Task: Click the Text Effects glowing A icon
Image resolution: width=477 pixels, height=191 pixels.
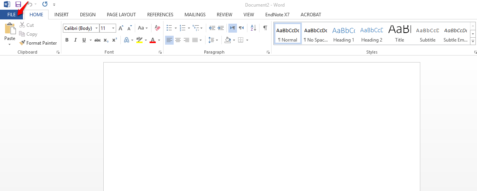Action: point(127,40)
